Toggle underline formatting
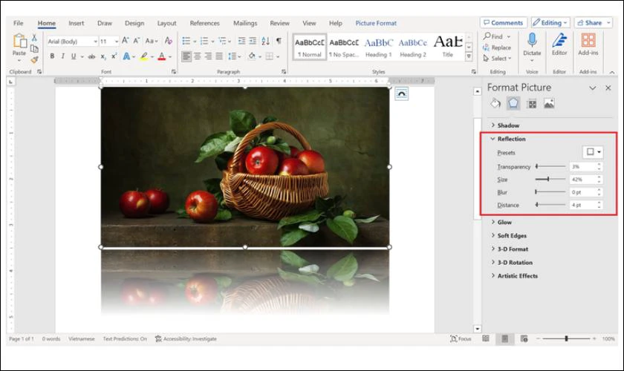This screenshot has width=624, height=371. 74,56
